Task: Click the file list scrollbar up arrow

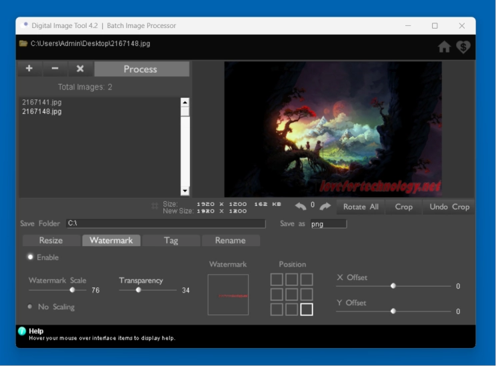Action: [x=185, y=102]
